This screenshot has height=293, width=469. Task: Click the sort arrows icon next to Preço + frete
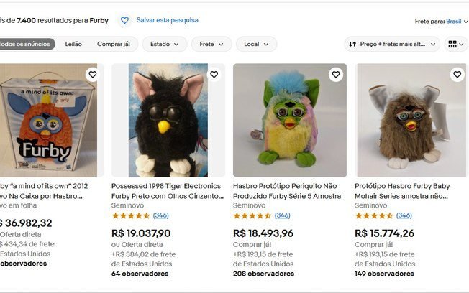coord(352,44)
